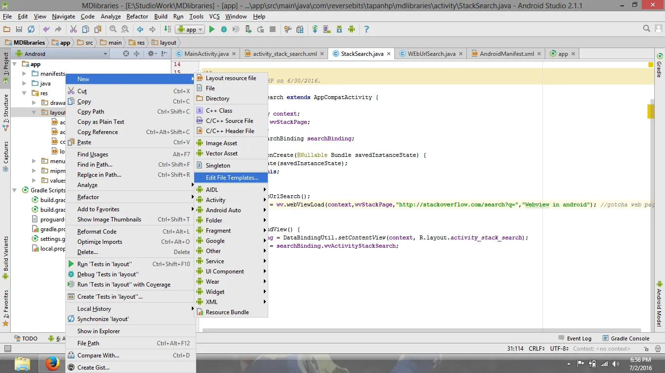Select Edit File Templates... menu item
Image resolution: width=665 pixels, height=373 pixels.
click(x=231, y=178)
